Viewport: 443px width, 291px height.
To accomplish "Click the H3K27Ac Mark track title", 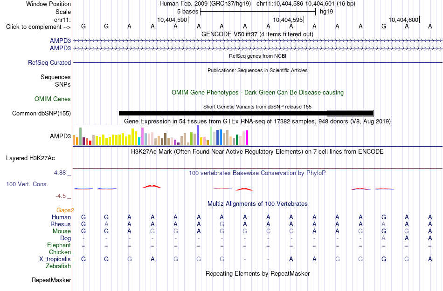I will click(257, 152).
